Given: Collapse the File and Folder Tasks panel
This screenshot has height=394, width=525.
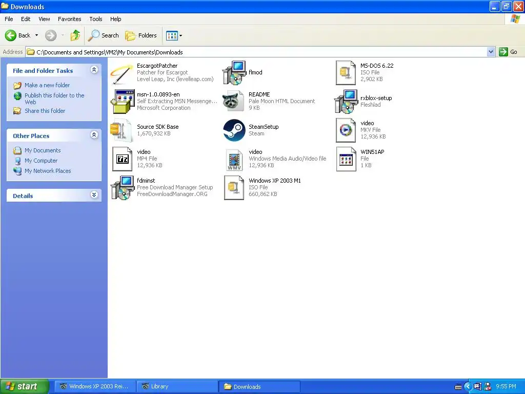Looking at the screenshot, I should 94,70.
